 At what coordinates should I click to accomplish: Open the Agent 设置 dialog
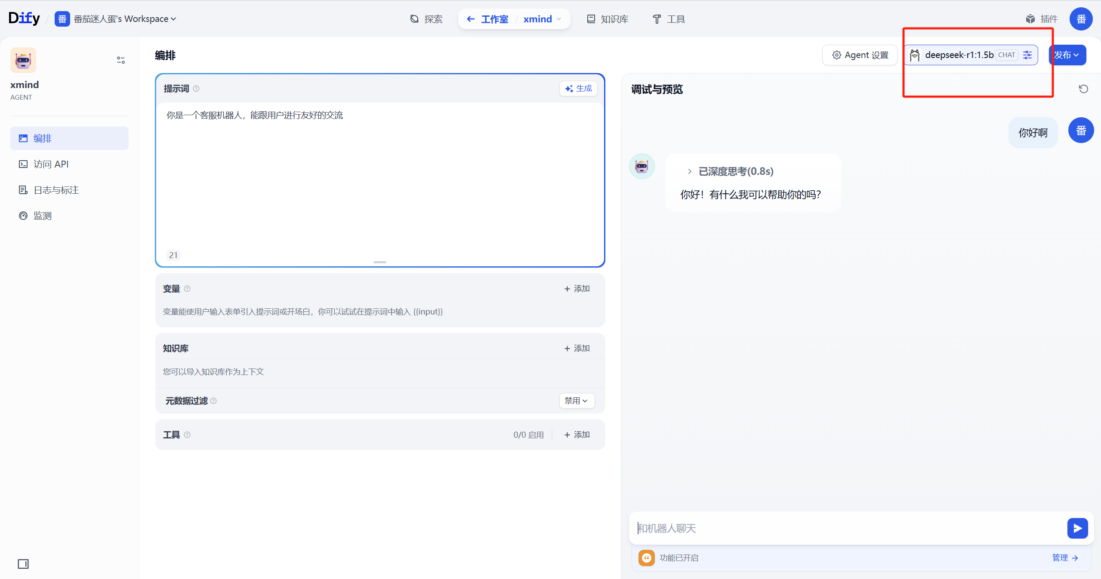[859, 55]
